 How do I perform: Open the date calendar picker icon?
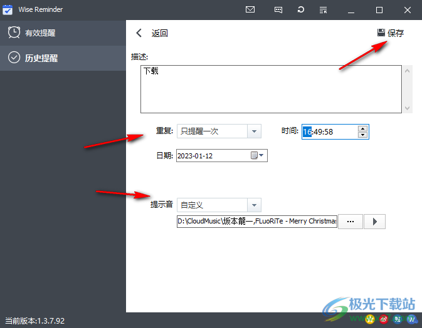click(257, 155)
